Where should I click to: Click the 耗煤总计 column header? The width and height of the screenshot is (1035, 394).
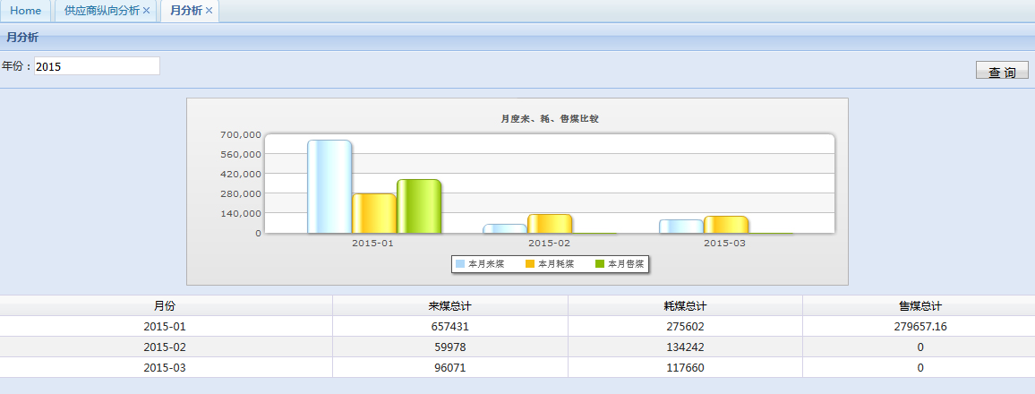(x=685, y=306)
